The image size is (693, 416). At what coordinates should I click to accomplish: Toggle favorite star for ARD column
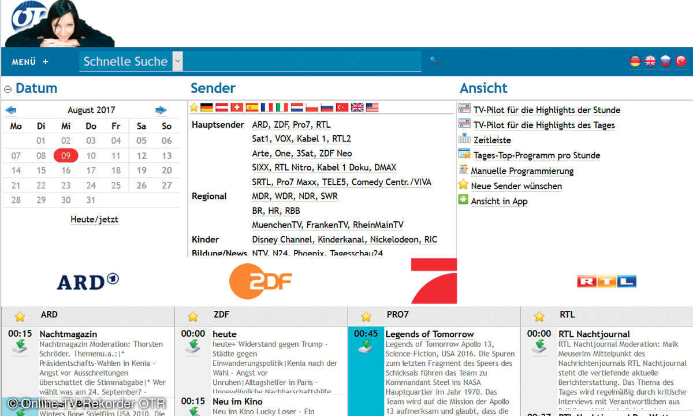[x=20, y=316]
